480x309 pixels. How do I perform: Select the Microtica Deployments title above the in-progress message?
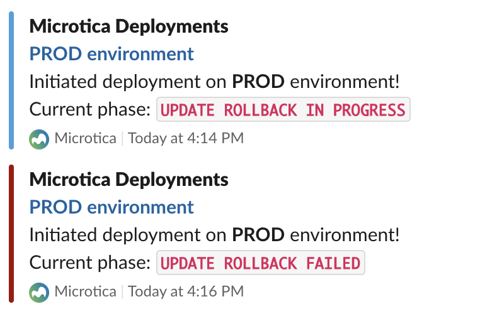(129, 26)
